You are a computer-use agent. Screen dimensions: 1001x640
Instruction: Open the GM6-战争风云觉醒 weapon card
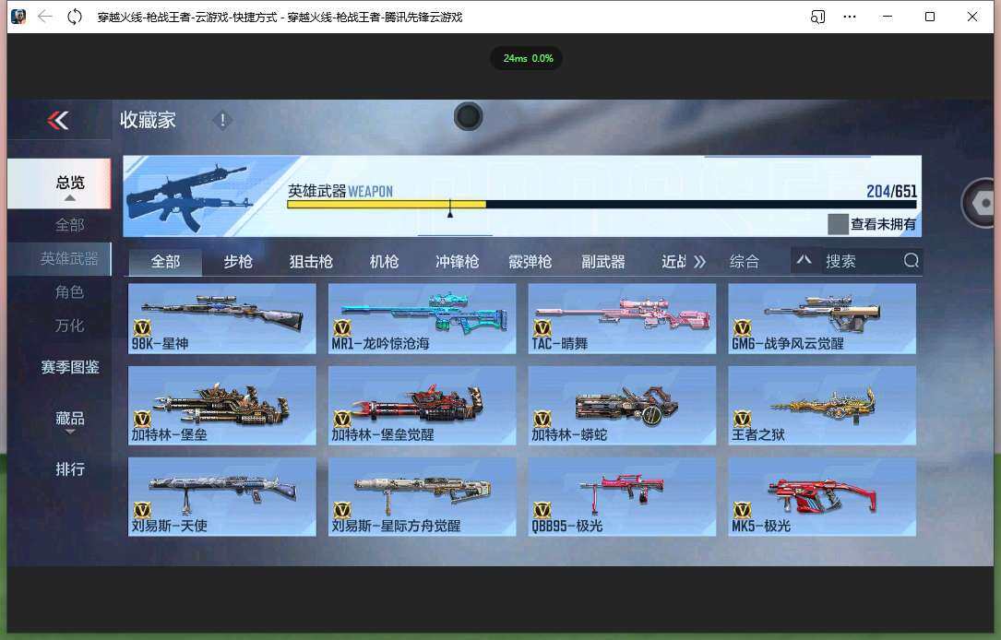coord(822,318)
